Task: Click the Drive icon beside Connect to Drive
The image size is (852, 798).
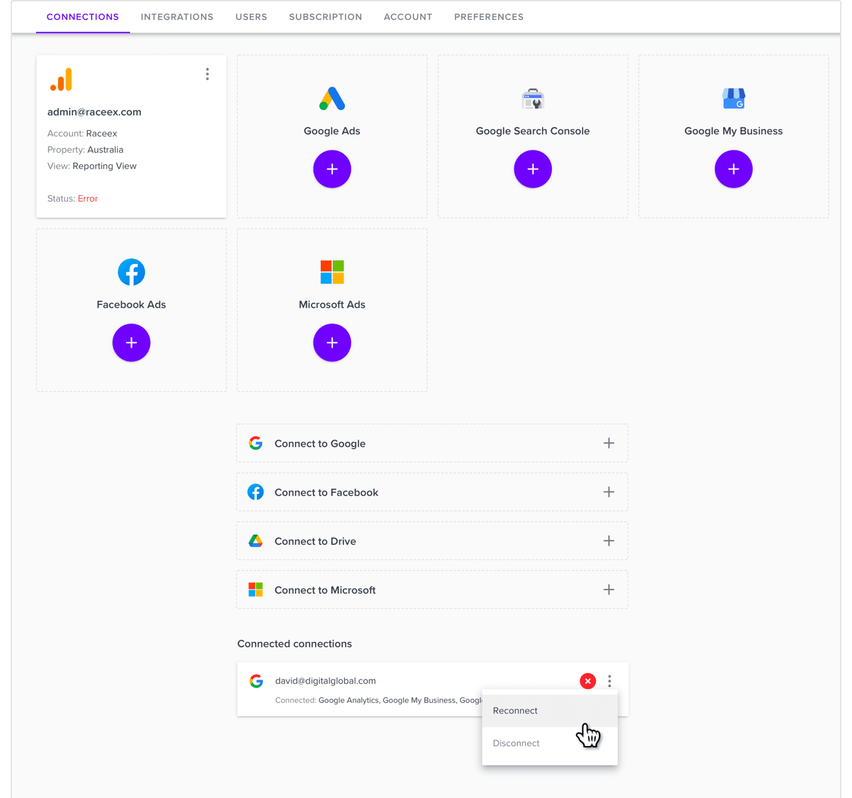Action: pyautogui.click(x=256, y=541)
